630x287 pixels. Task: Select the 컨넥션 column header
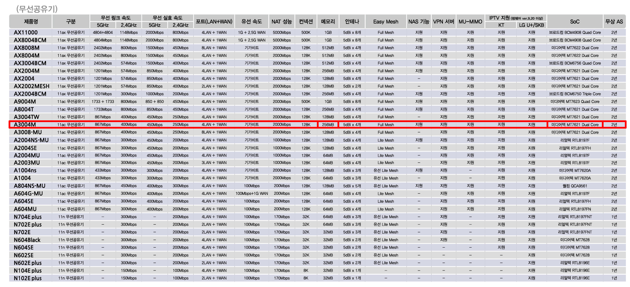click(306, 21)
